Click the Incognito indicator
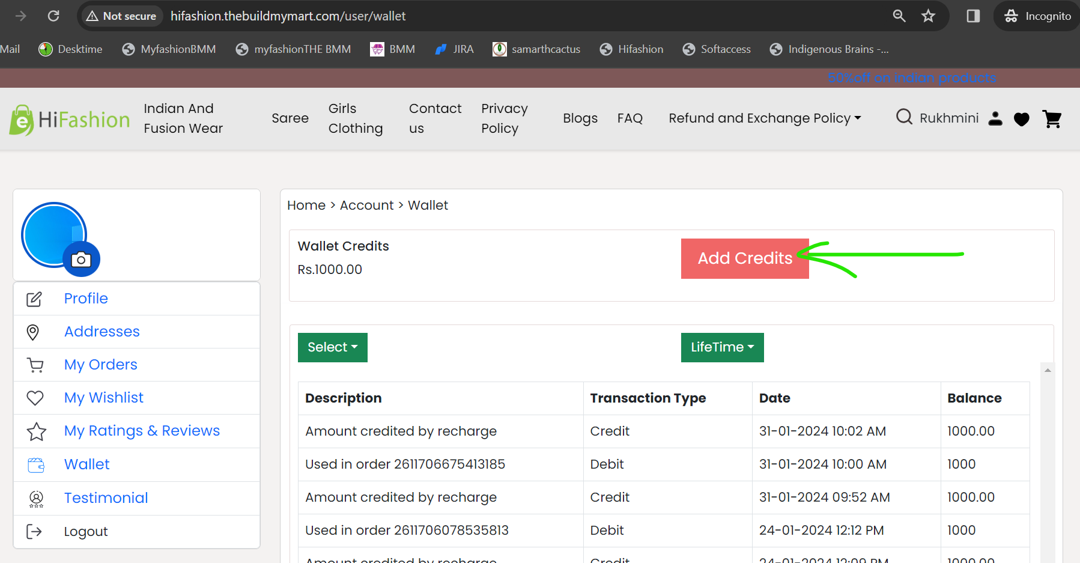Image resolution: width=1080 pixels, height=563 pixels. (x=1037, y=16)
